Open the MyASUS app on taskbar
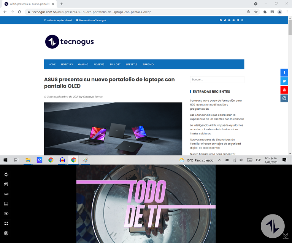The height and width of the screenshot is (243, 292). (x=39, y=160)
